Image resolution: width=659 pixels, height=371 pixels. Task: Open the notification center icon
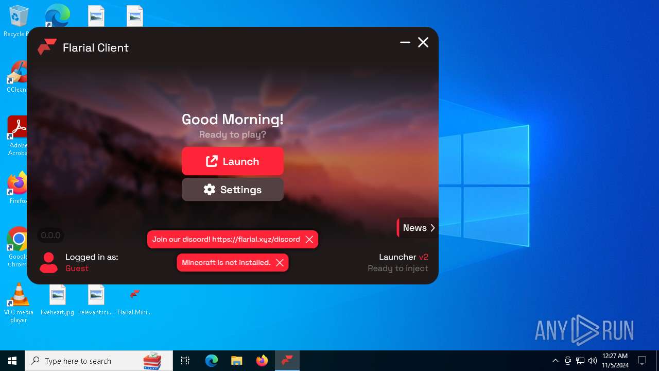click(x=642, y=361)
